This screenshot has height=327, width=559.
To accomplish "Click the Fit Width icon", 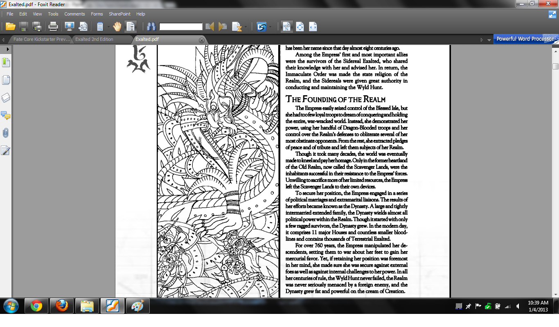I will pyautogui.click(x=313, y=27).
